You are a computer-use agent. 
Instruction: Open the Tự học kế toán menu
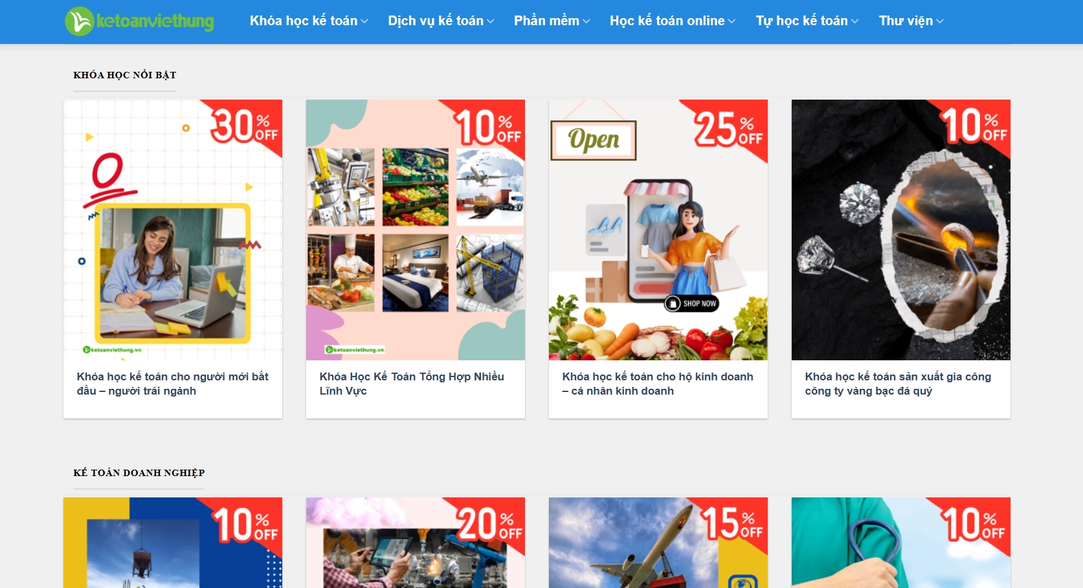[801, 21]
